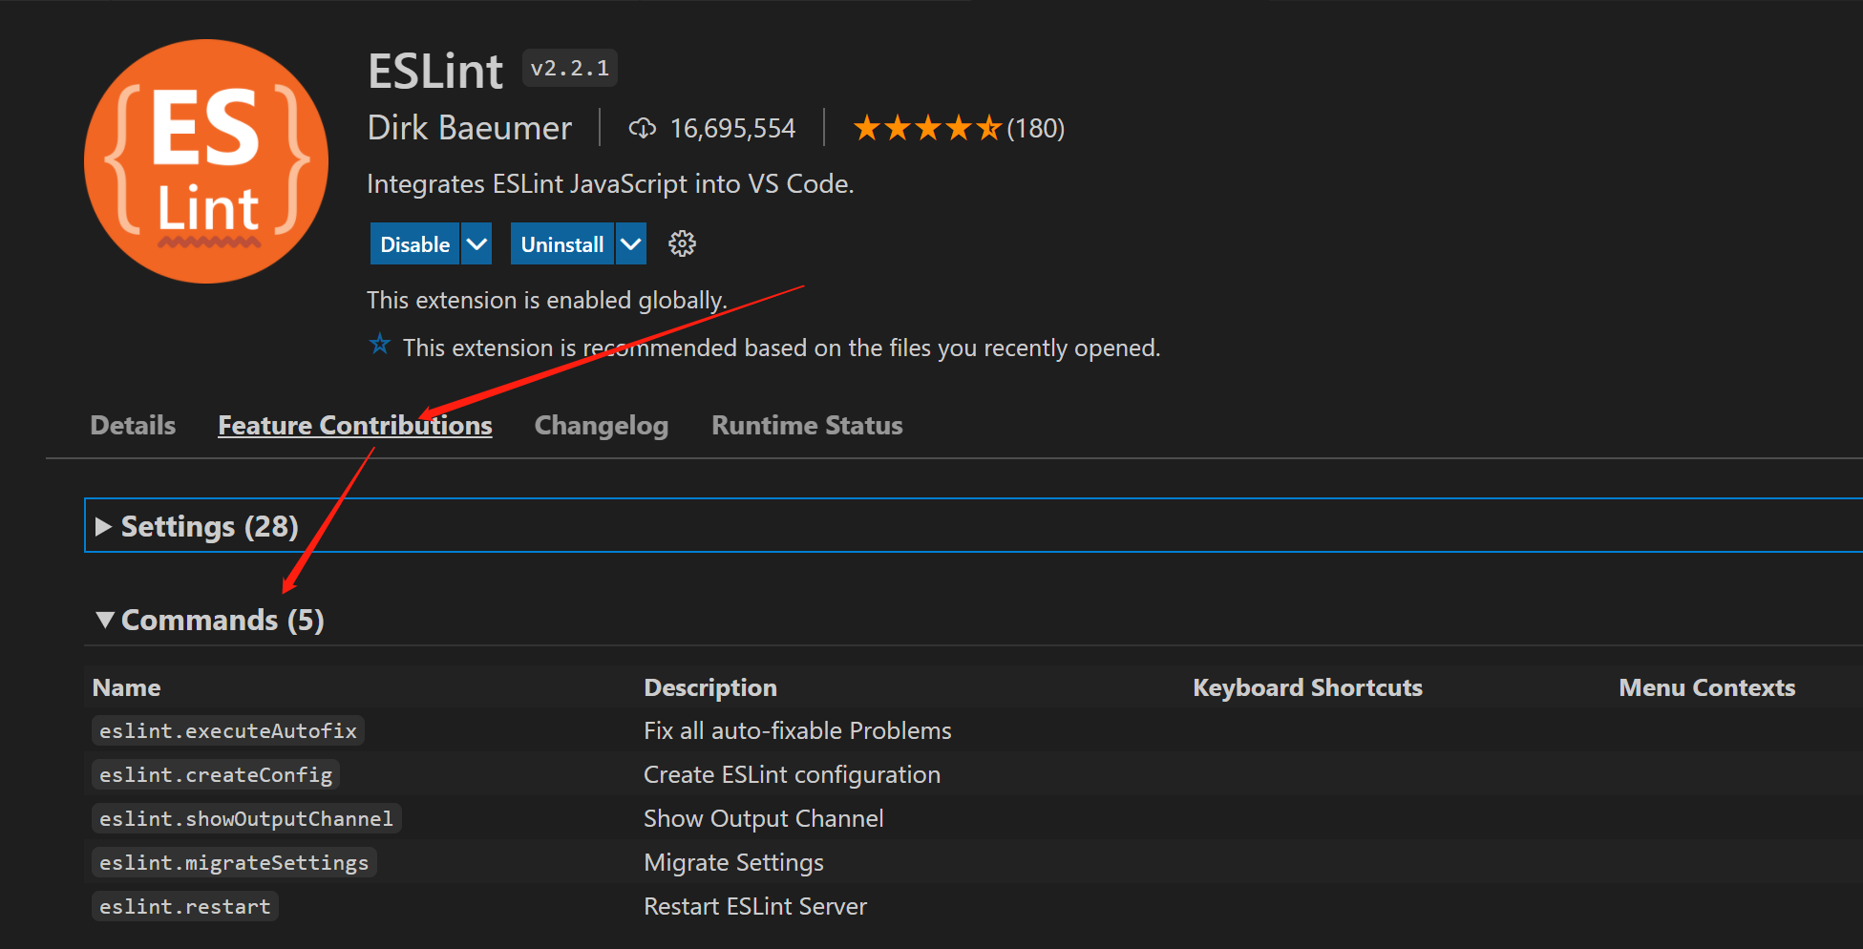Click the ESLint extension logo
This screenshot has height=949, width=1863.
[206, 161]
